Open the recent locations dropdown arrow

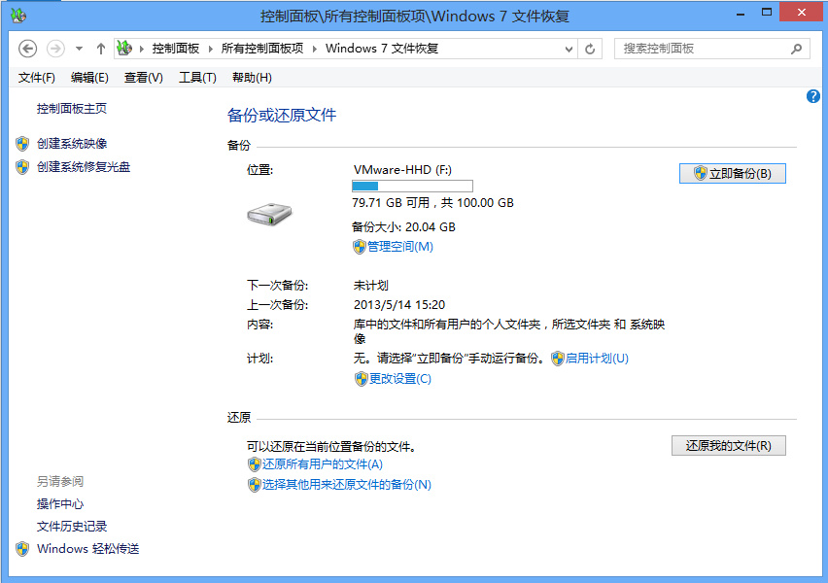coord(79,49)
